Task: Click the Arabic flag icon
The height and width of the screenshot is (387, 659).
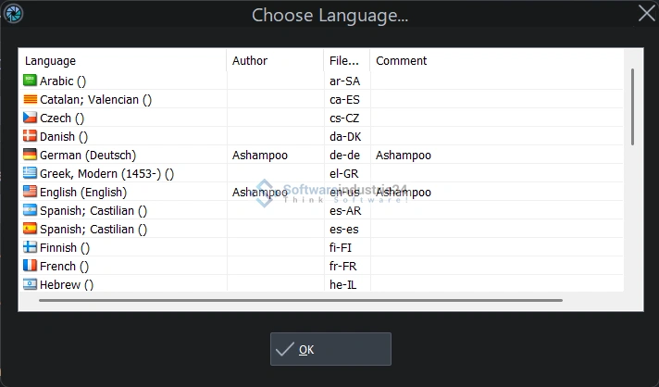Action: 30,81
